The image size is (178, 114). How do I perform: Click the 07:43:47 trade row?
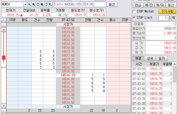pyautogui.click(x=152, y=74)
